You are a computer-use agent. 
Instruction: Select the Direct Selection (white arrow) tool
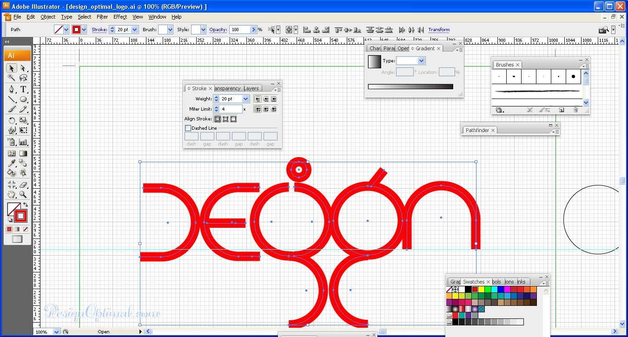point(23,68)
